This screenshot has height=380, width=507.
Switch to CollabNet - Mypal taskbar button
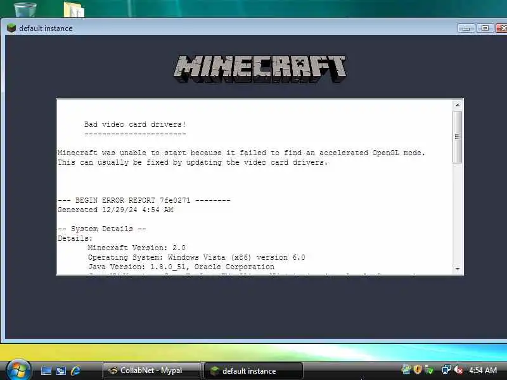[x=151, y=370]
